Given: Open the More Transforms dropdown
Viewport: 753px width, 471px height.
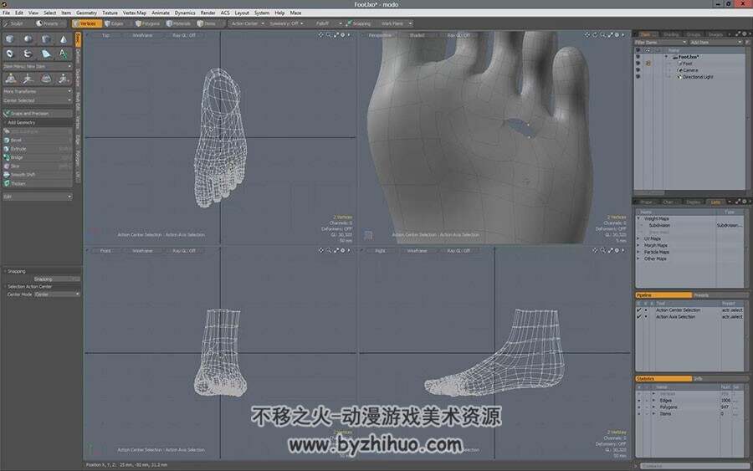Looking at the screenshot, I should pos(38,91).
